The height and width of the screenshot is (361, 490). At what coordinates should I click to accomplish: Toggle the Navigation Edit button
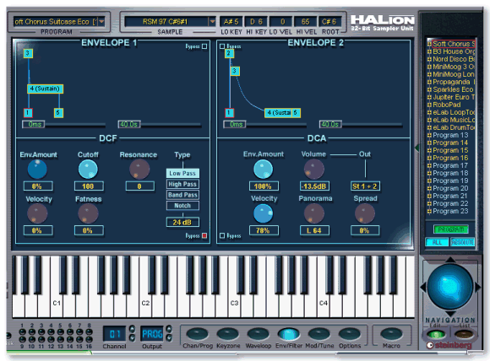click(x=436, y=335)
